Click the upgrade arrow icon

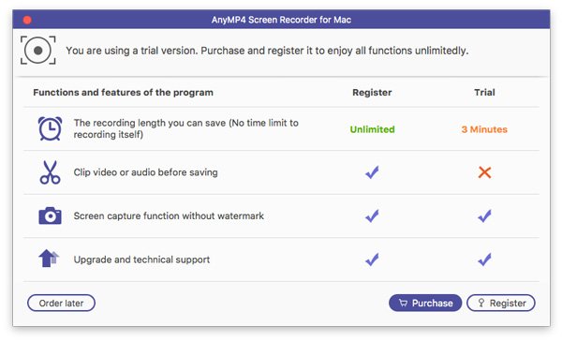point(49,259)
